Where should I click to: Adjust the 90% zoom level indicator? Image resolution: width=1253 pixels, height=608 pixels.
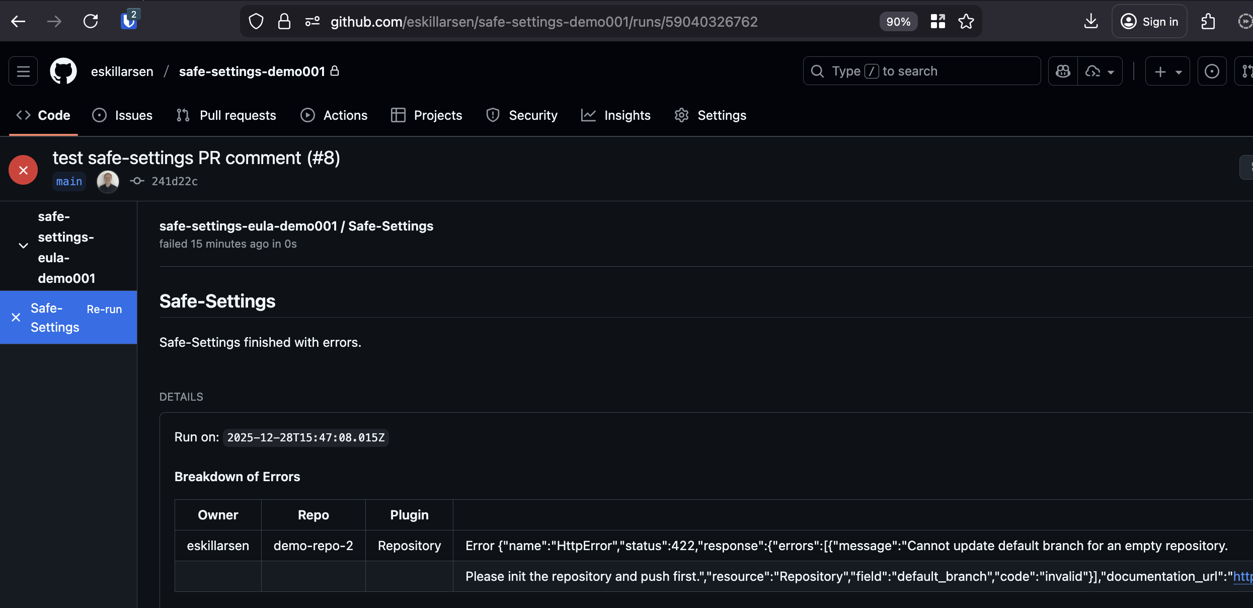pos(898,22)
